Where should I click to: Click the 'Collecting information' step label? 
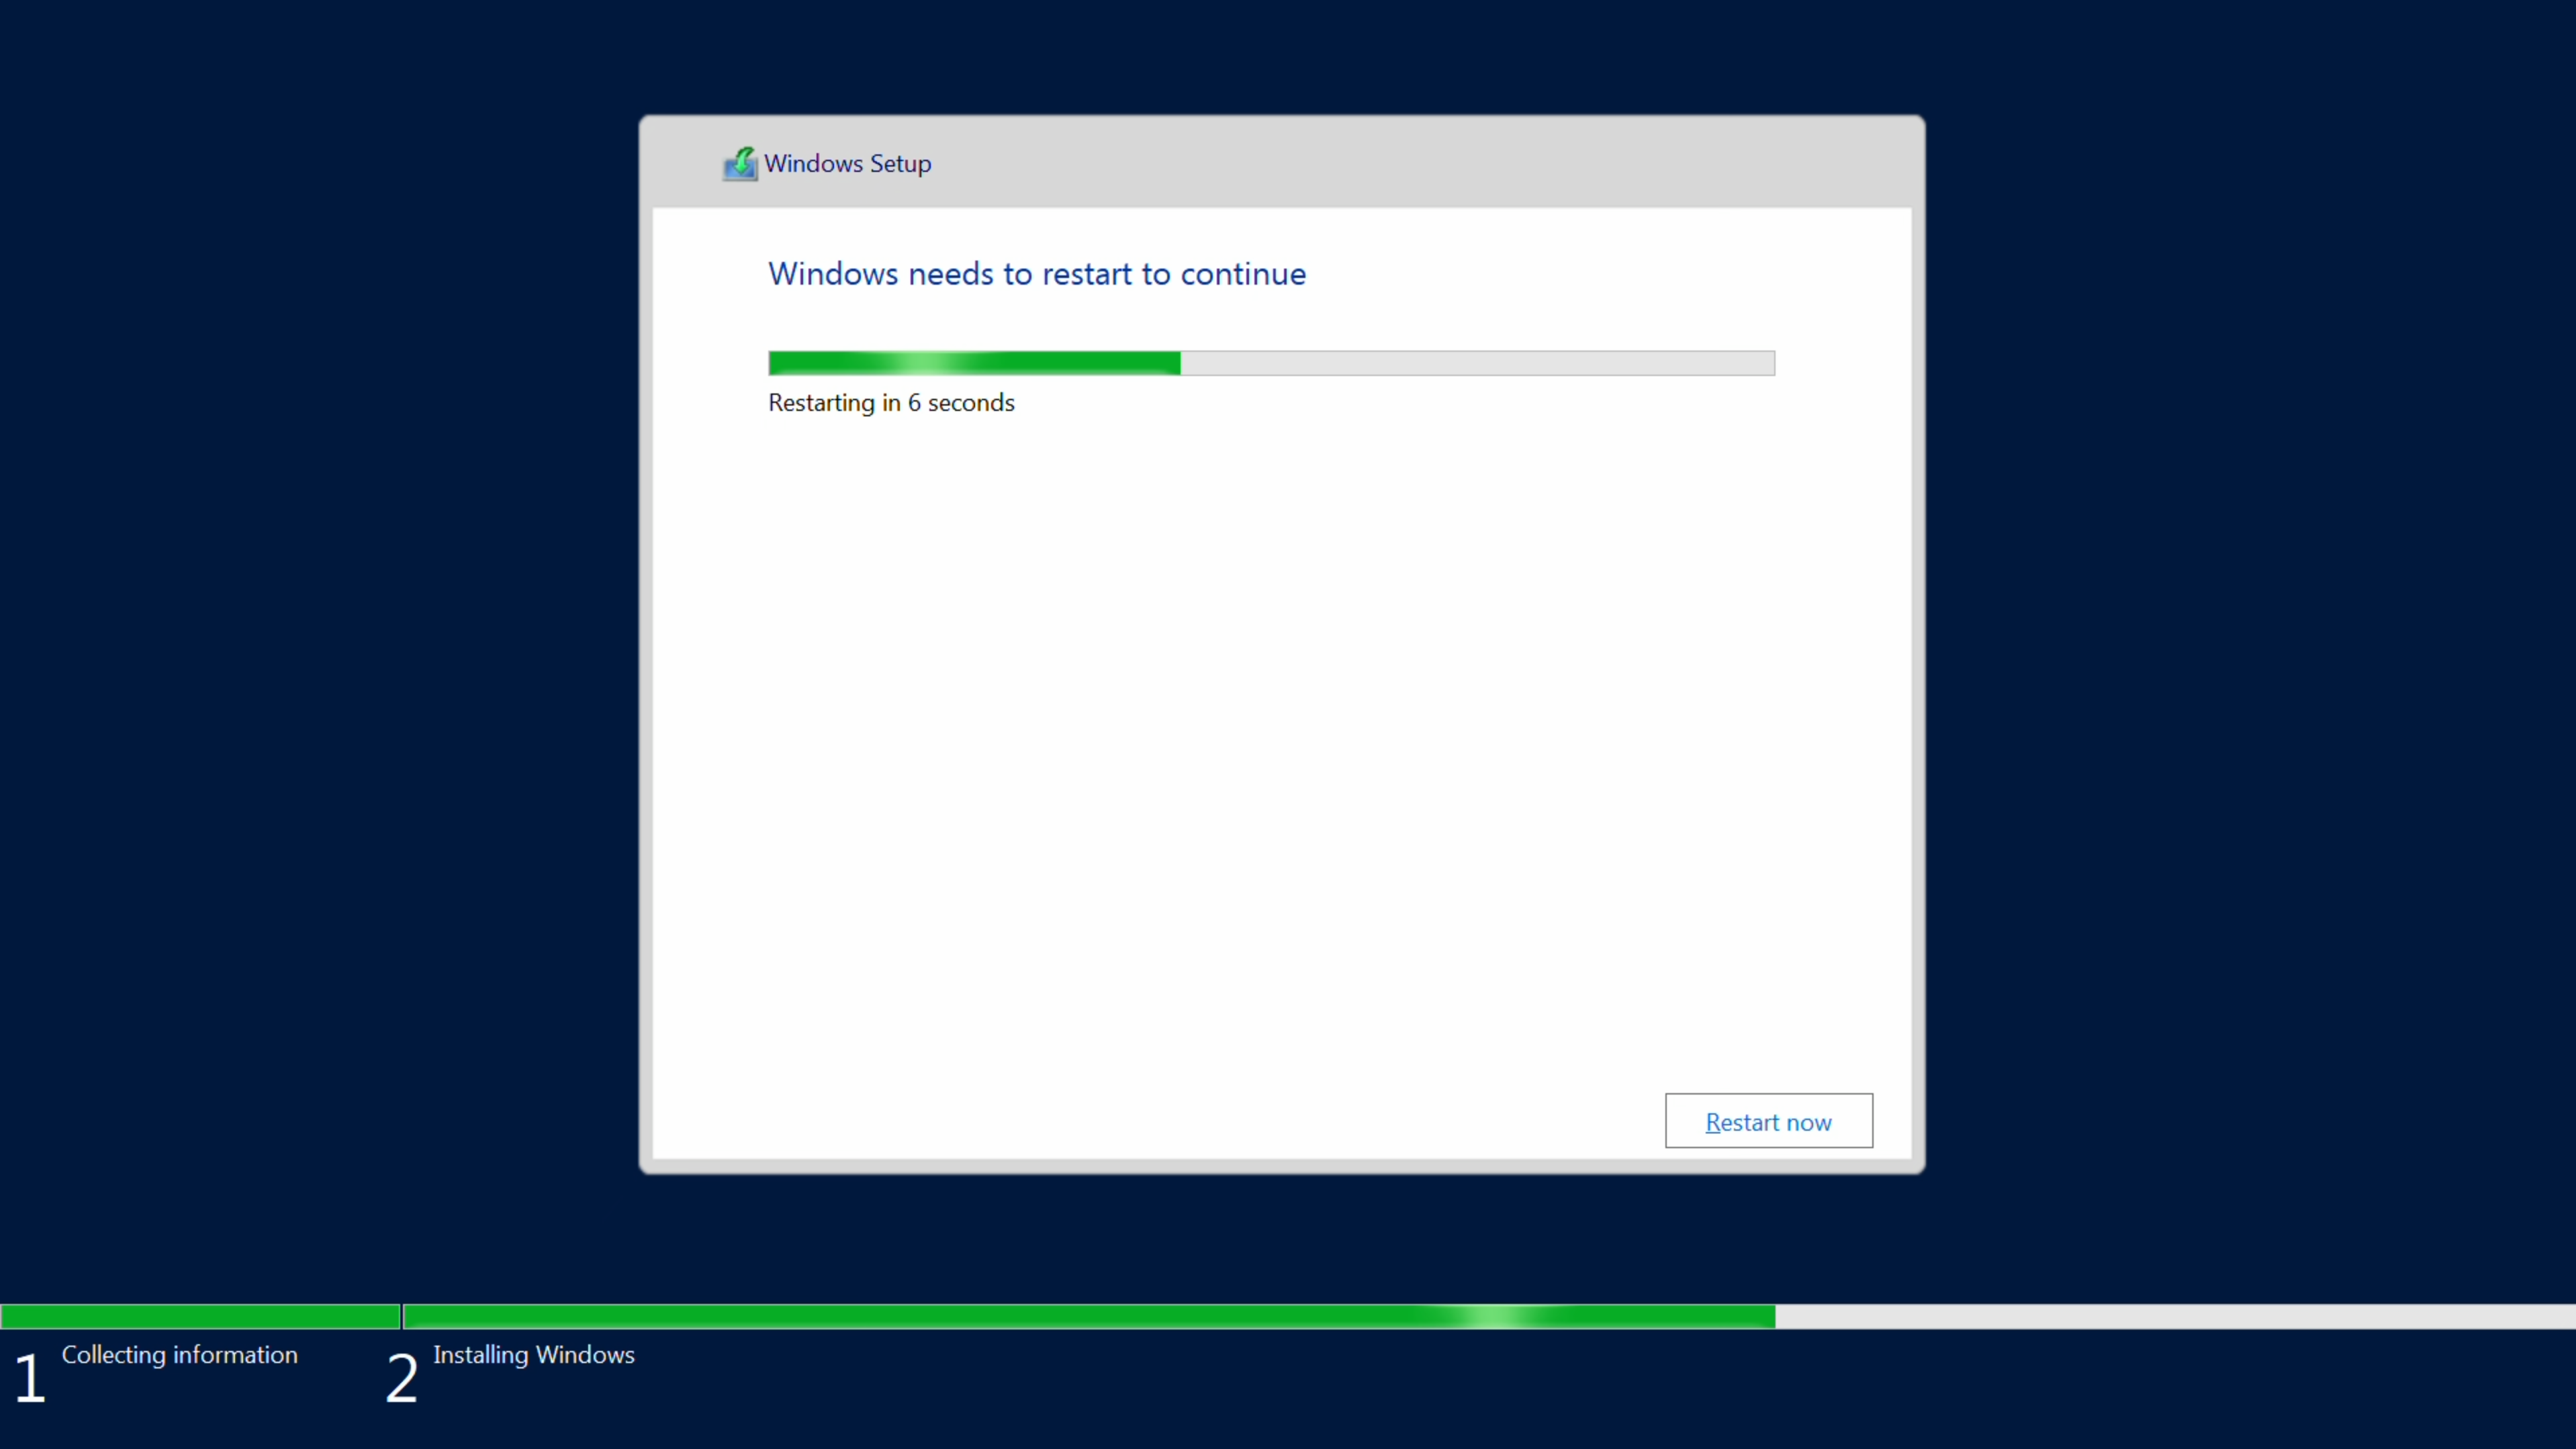pos(180,1355)
